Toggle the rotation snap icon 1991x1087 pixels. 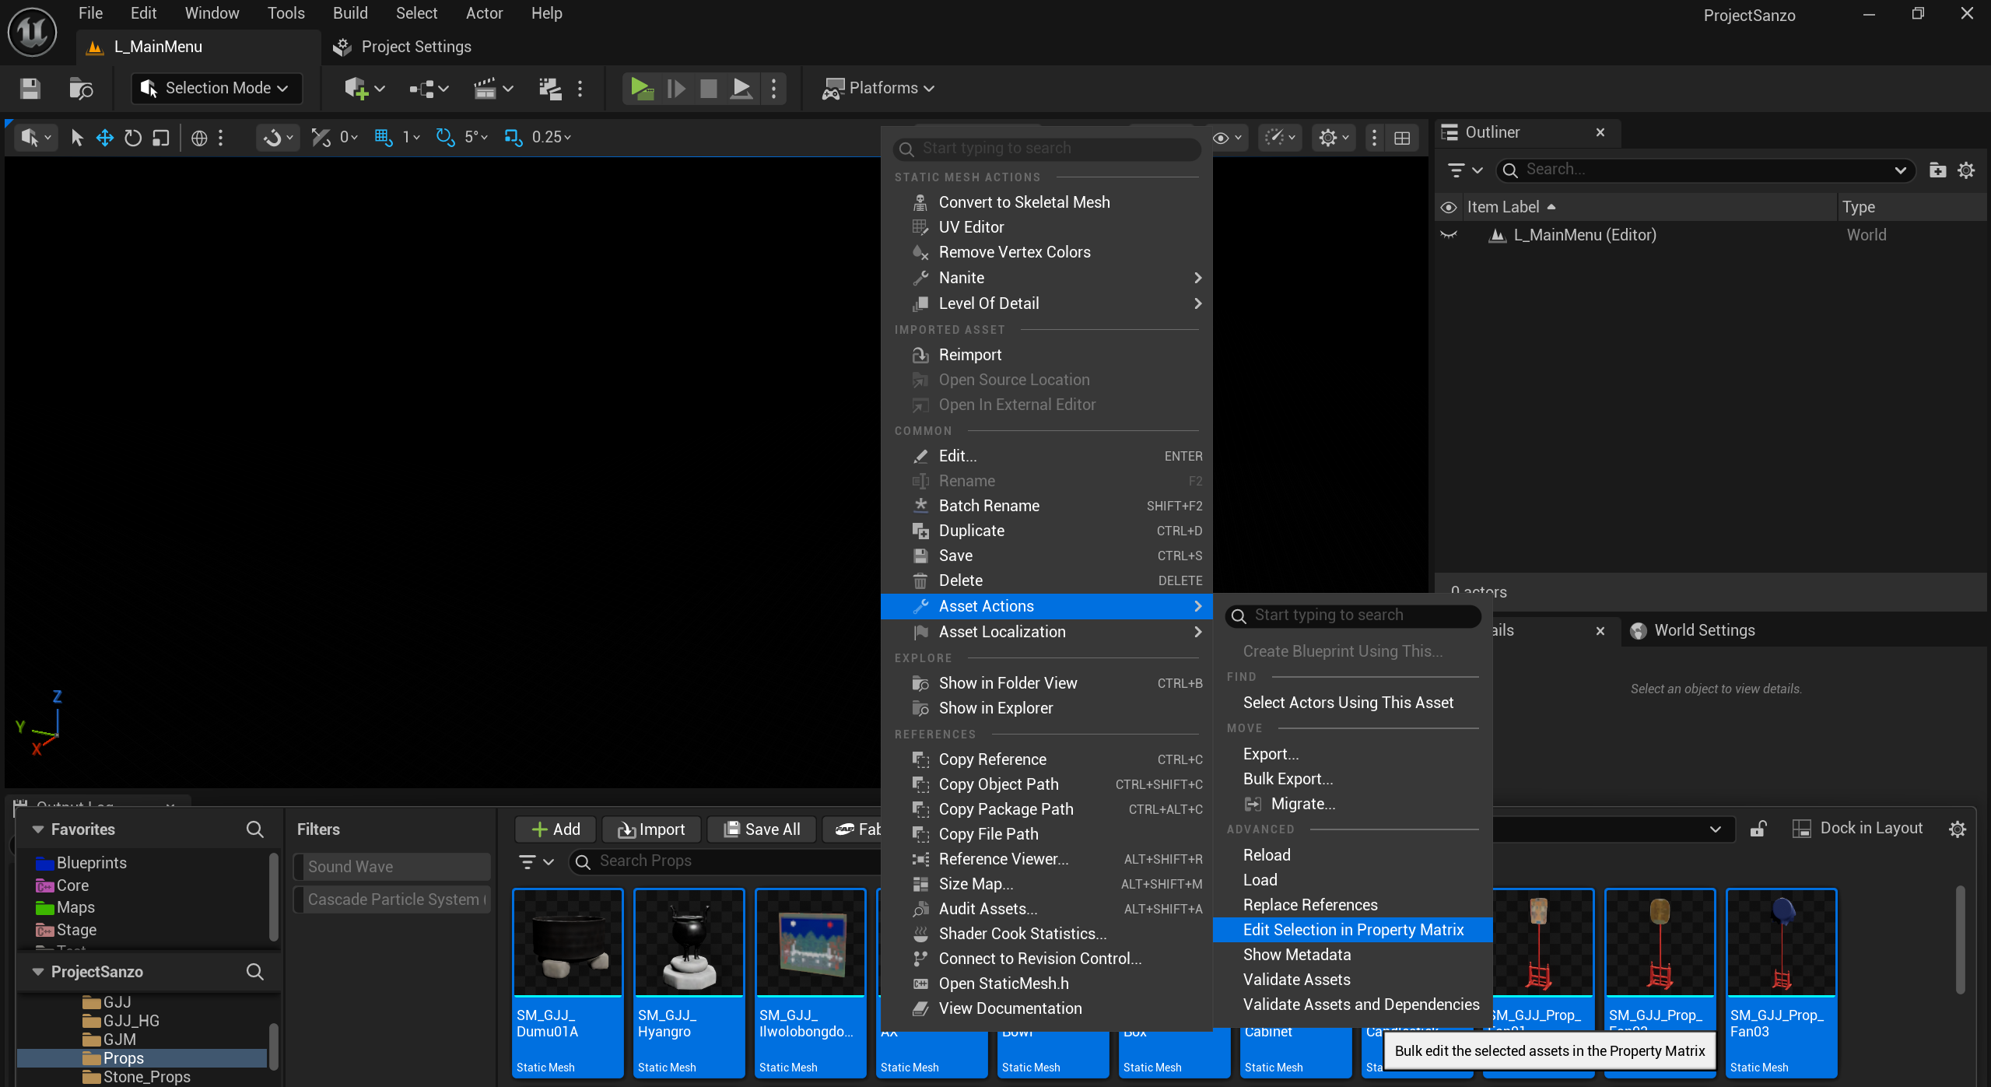[445, 138]
